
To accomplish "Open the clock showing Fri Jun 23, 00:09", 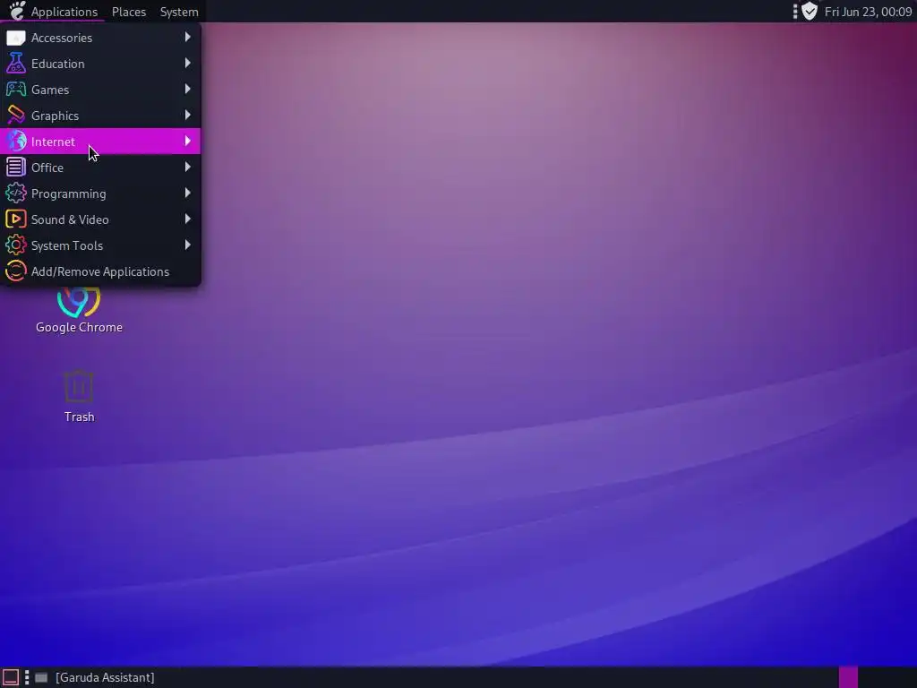I will 868,12.
